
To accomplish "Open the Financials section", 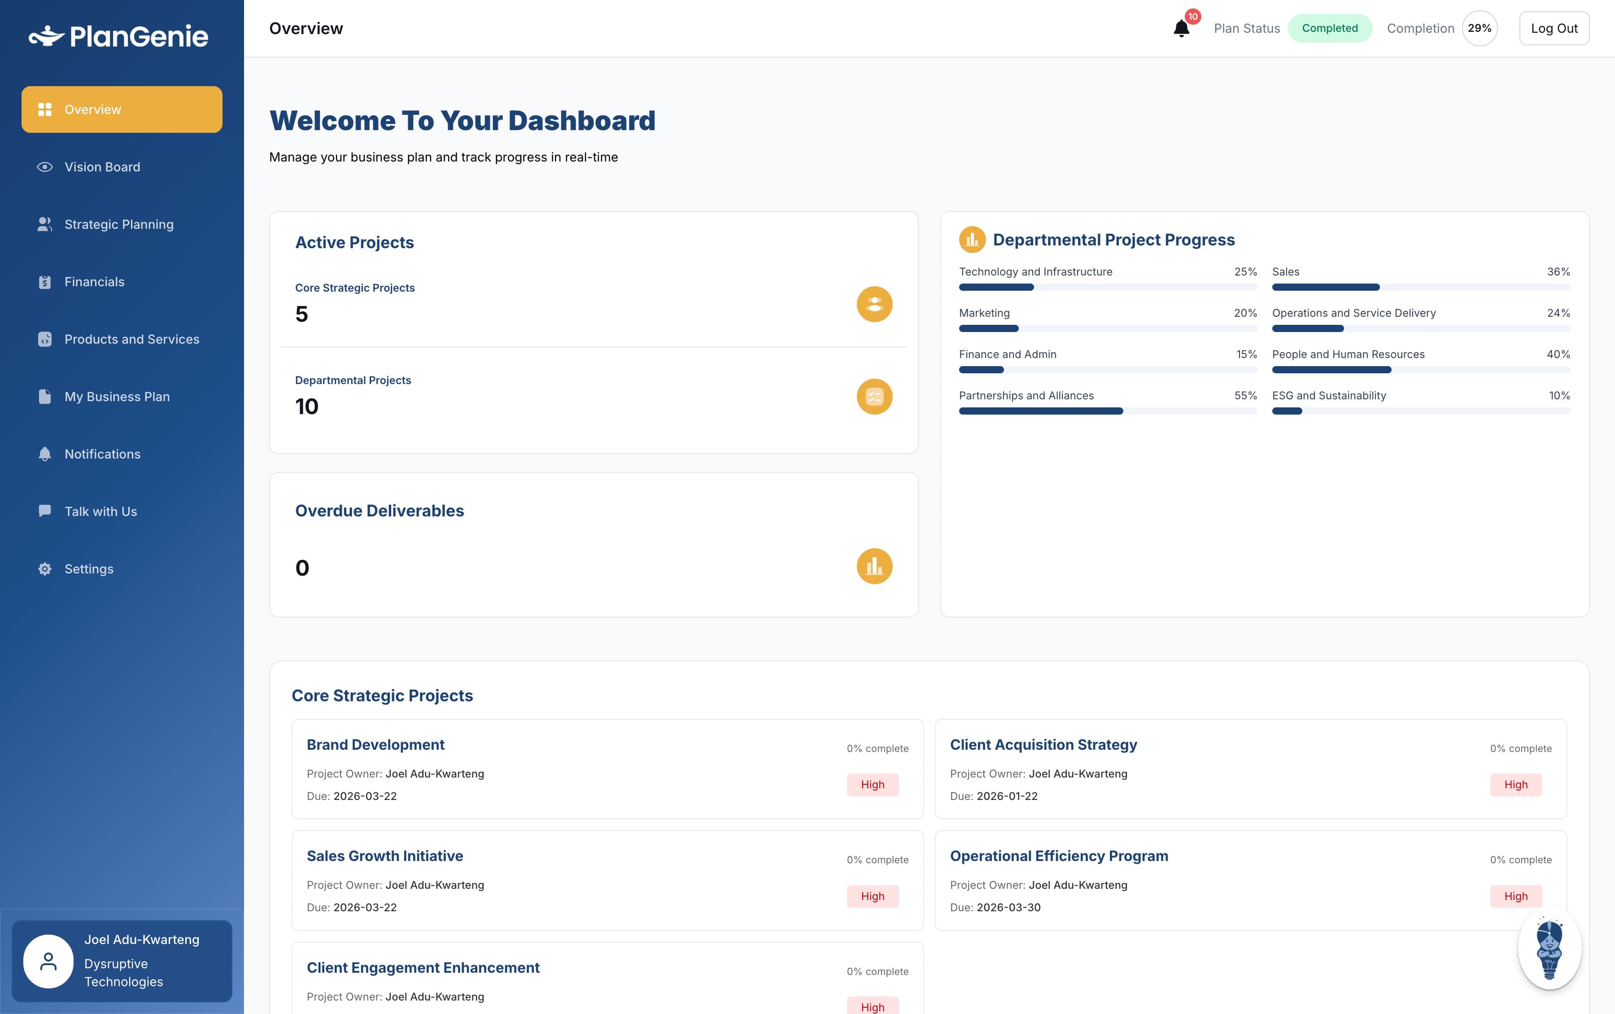I will pos(94,282).
